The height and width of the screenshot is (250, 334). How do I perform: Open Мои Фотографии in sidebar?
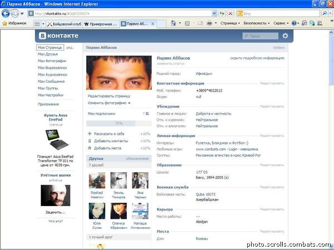pyautogui.click(x=52, y=61)
